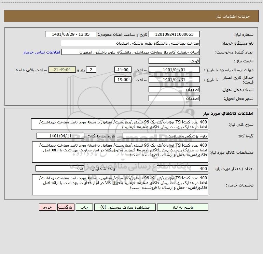263x254 pixels.
Task: Click the validity time field 19:00
Action: 123,79
